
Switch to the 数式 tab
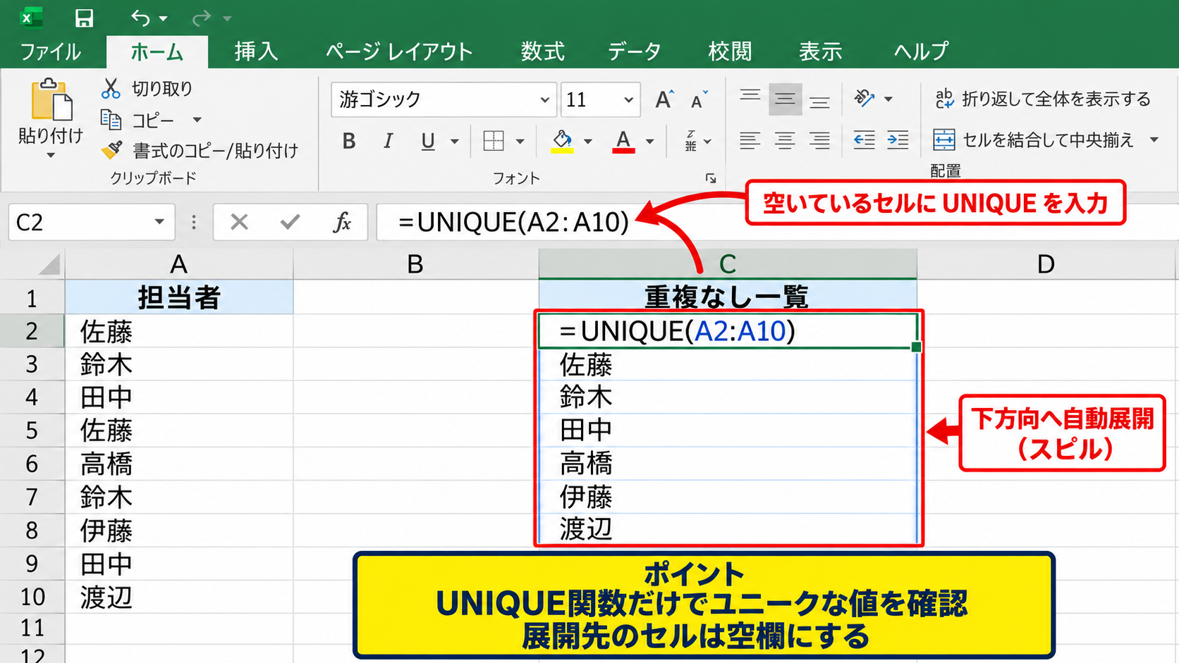point(542,51)
